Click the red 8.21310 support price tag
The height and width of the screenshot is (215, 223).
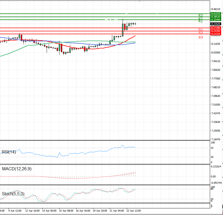pyautogui.click(x=216, y=34)
